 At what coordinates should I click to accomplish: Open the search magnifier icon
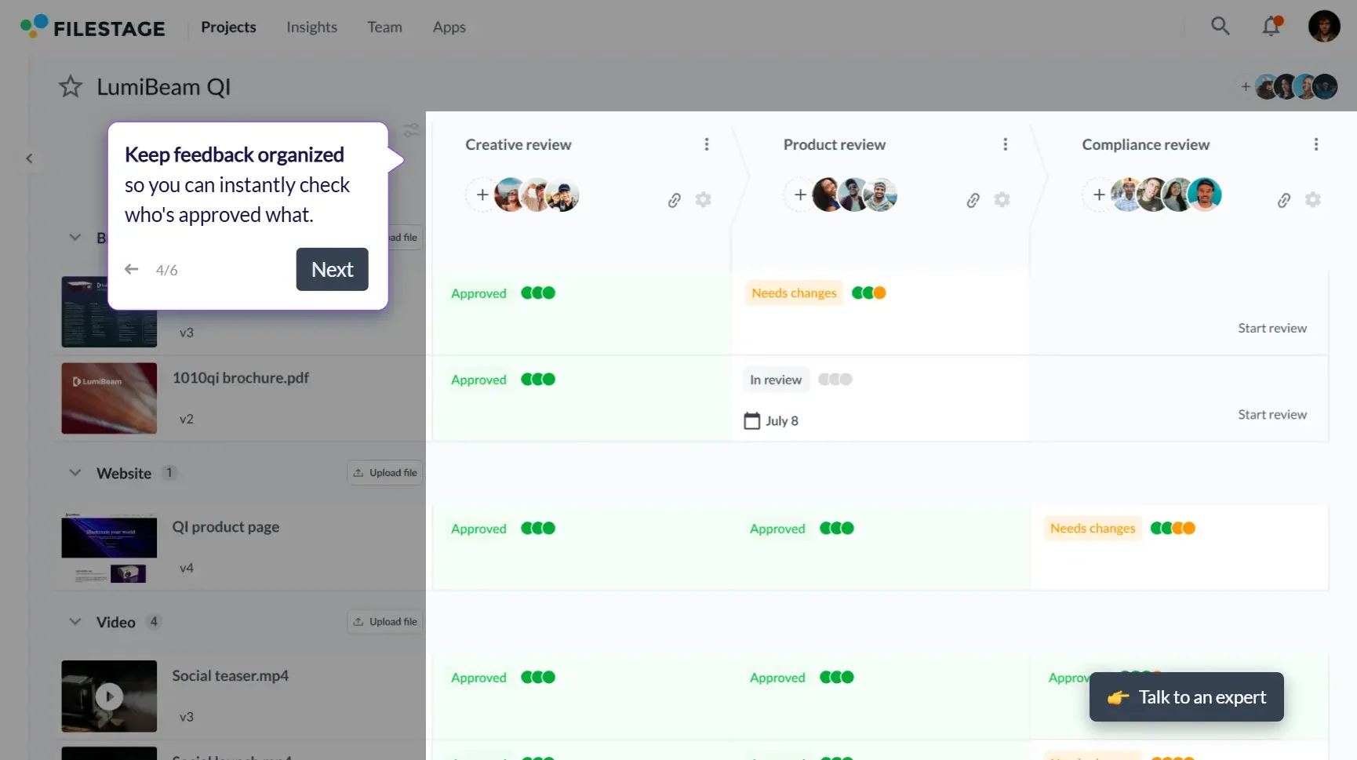1220,26
